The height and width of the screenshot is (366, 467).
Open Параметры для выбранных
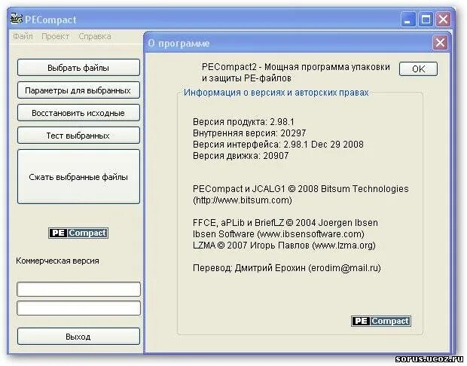coord(78,90)
